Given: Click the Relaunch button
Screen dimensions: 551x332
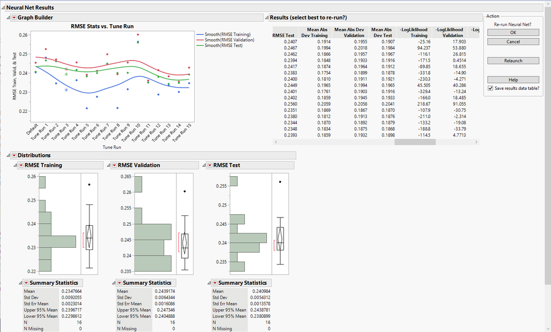Looking at the screenshot, I should point(513,61).
